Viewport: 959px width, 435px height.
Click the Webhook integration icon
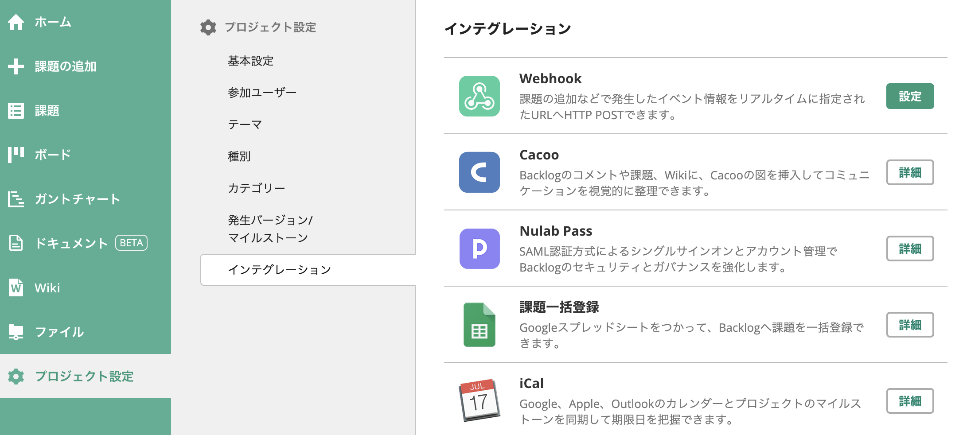[x=479, y=96]
